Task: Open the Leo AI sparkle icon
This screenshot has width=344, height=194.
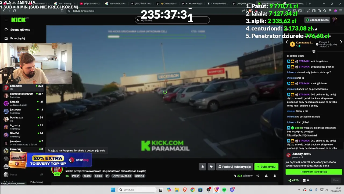Action: tap(325, 11)
